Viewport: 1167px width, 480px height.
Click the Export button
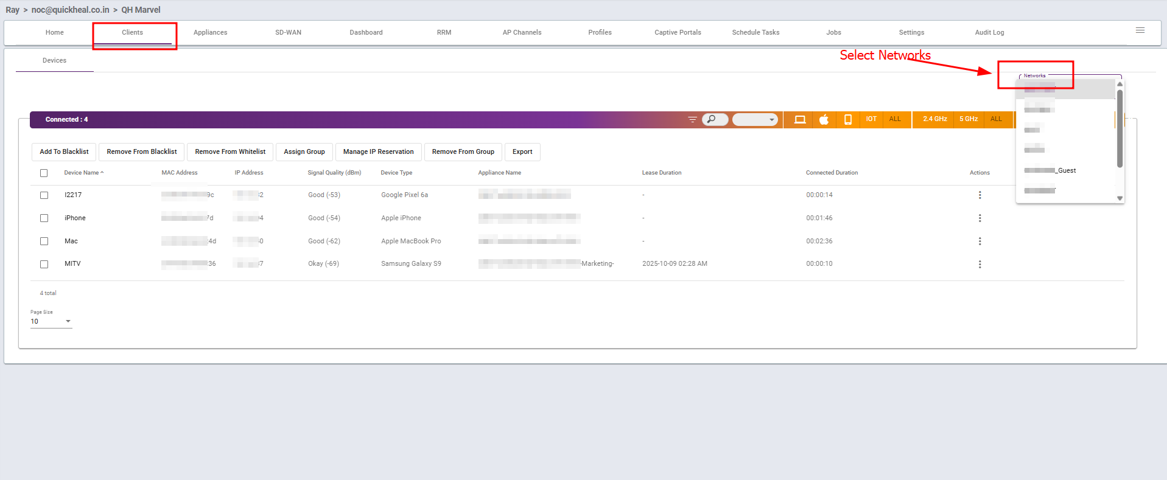tap(522, 151)
